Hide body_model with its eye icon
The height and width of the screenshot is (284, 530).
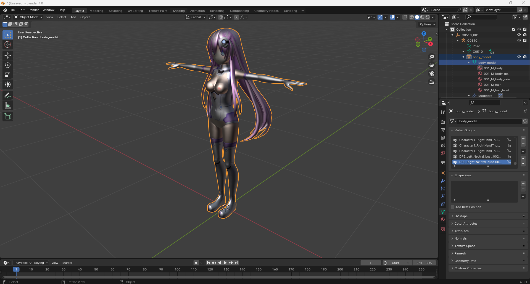coord(519,57)
